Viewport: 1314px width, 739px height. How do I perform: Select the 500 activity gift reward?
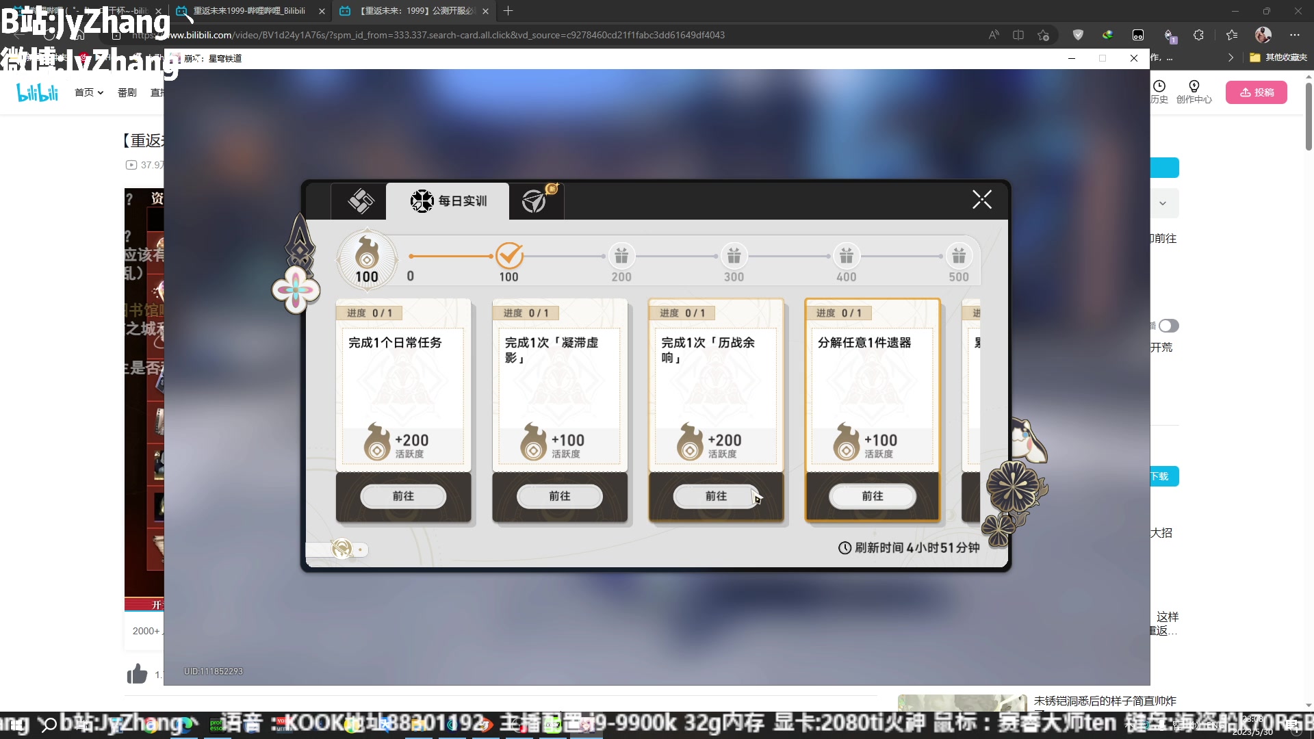(x=959, y=256)
